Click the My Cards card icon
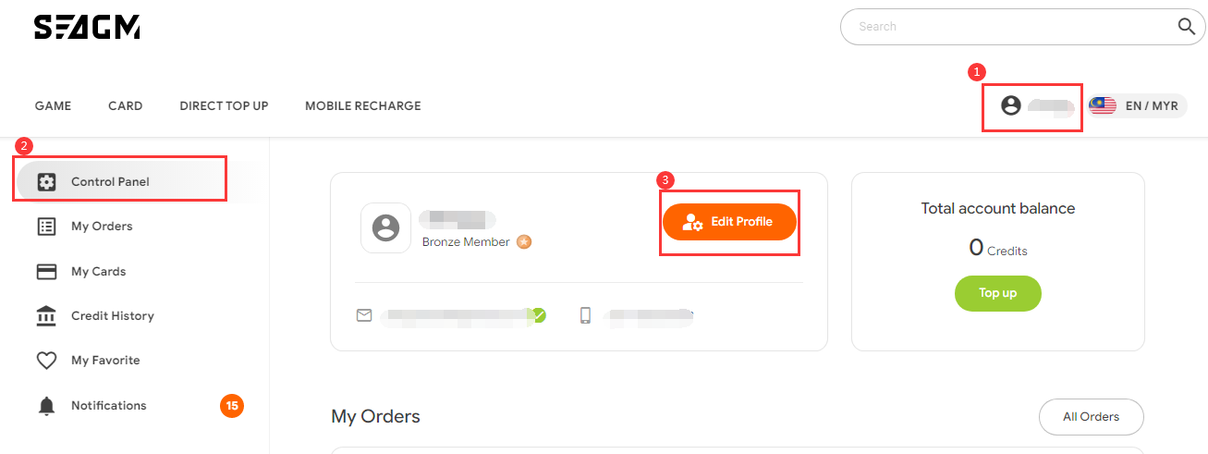 (x=46, y=272)
